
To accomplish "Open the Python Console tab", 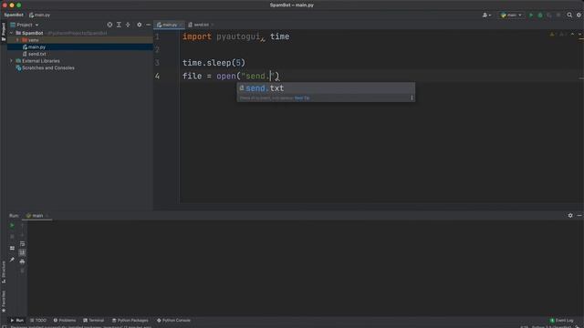I will [173, 320].
